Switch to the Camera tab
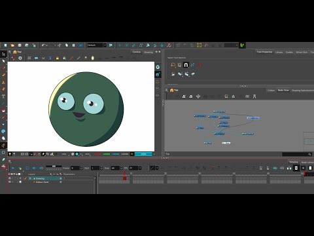This screenshot has width=314, height=236. (x=137, y=52)
